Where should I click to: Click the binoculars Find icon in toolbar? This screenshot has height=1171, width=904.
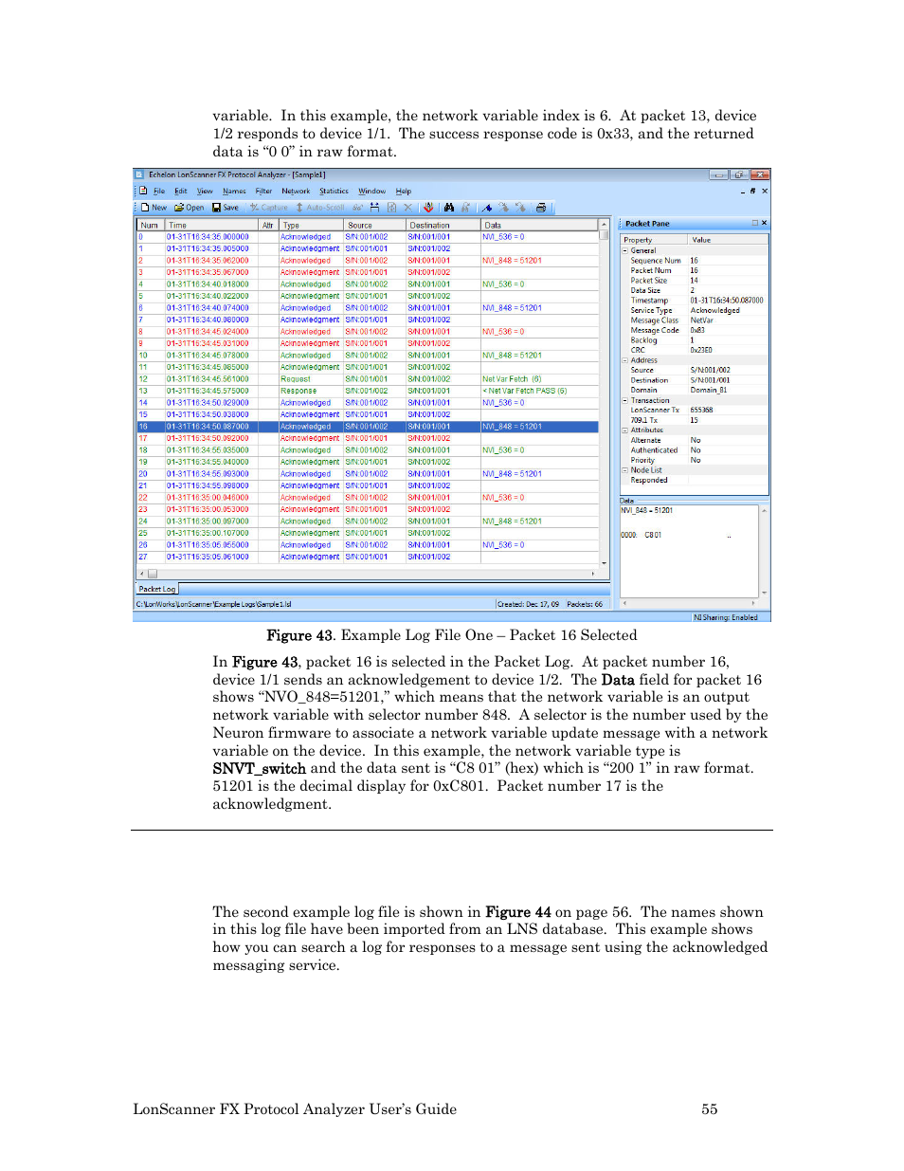coord(449,208)
